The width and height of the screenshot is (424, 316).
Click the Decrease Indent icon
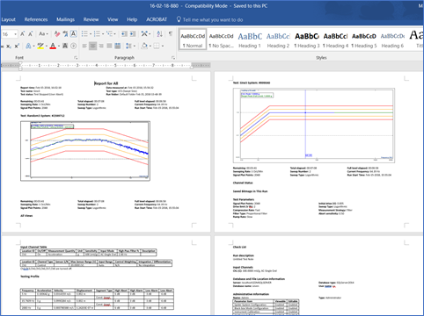124,34
